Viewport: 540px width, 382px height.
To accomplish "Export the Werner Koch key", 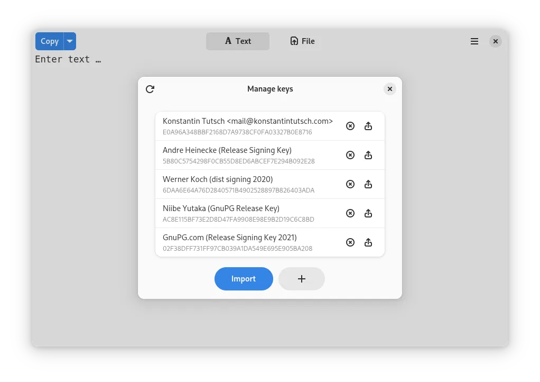I will coord(368,184).
